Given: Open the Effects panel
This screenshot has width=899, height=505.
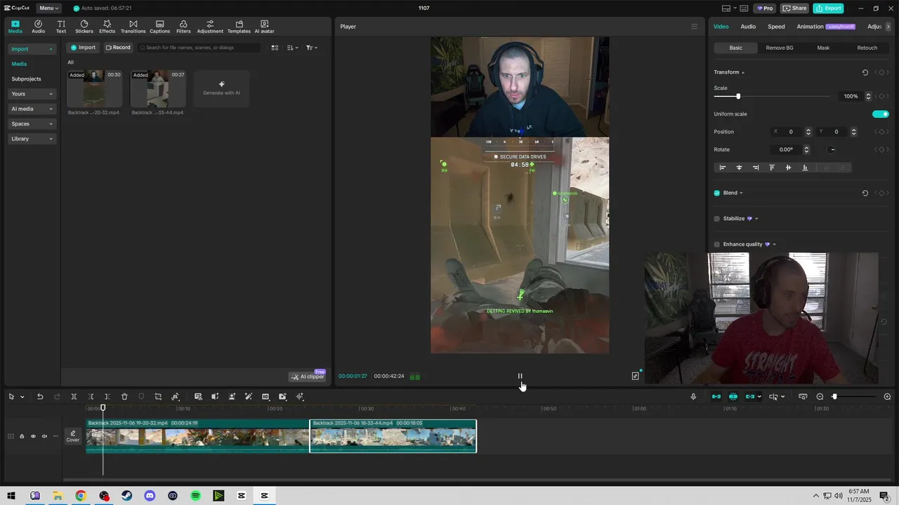Looking at the screenshot, I should tap(107, 27).
